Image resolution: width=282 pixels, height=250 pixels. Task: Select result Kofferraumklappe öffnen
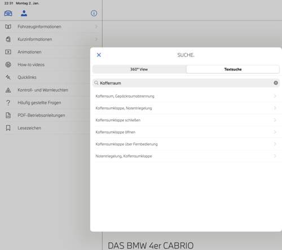point(186,132)
